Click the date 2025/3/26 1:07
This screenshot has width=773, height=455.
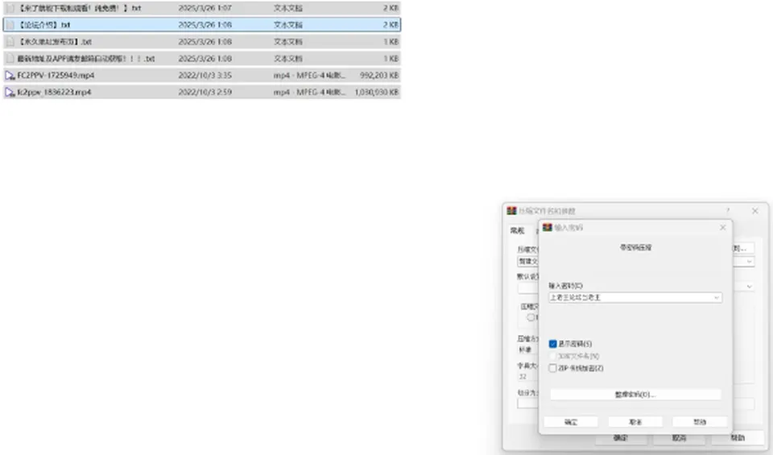point(205,8)
